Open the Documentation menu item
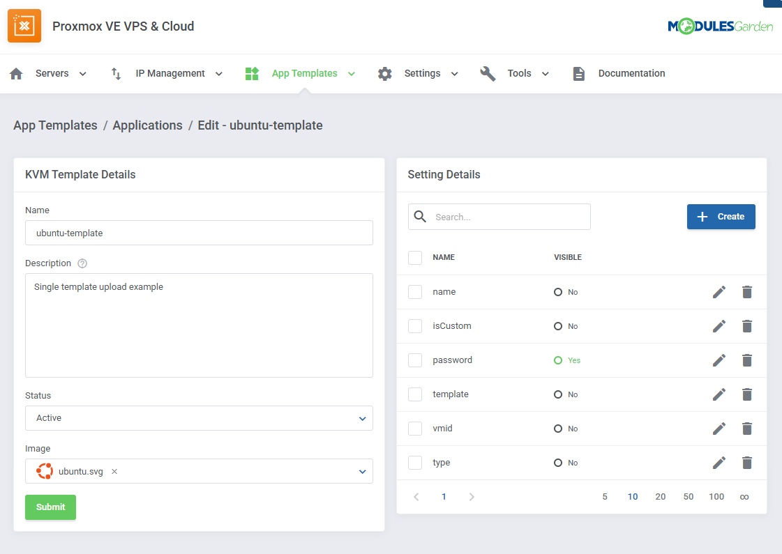 coord(631,74)
